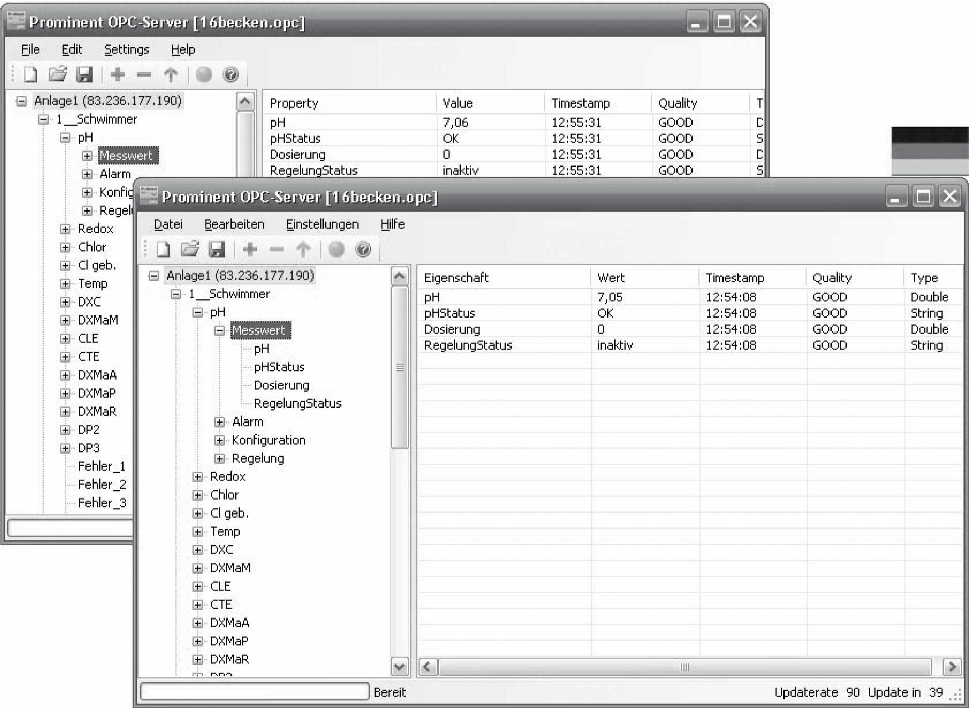
Task: Open the Help menu in back window
Action: [x=183, y=49]
